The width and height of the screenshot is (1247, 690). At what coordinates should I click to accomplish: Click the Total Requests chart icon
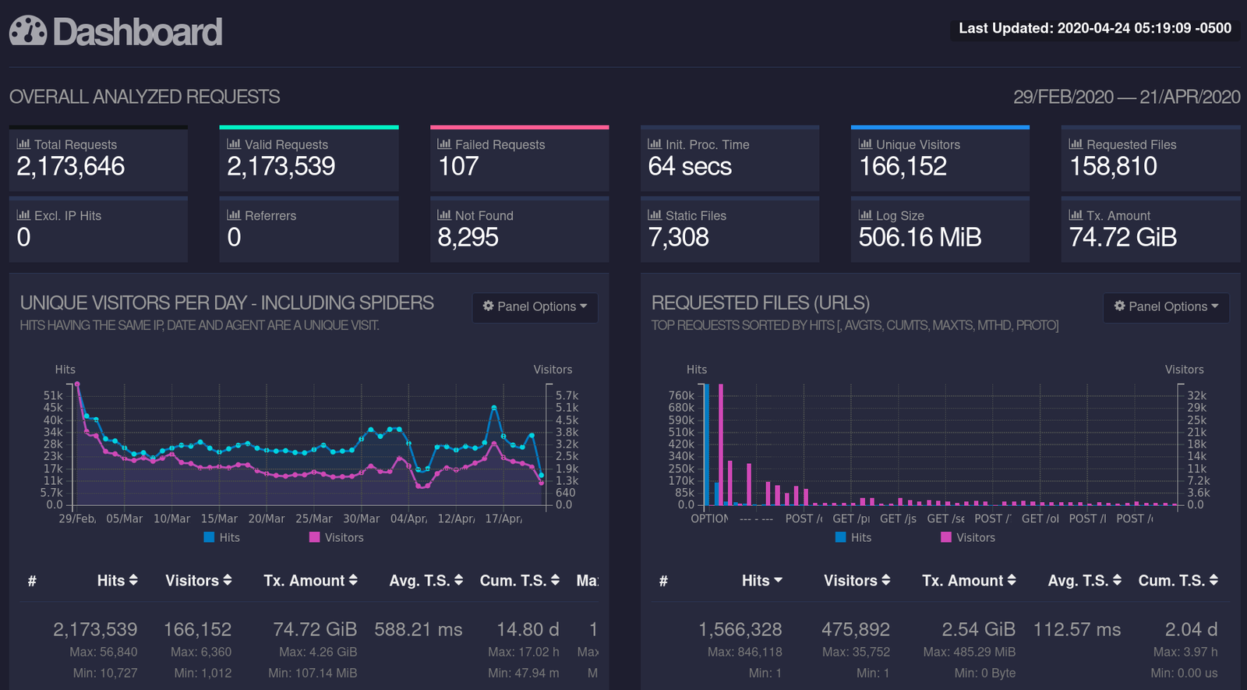(23, 144)
